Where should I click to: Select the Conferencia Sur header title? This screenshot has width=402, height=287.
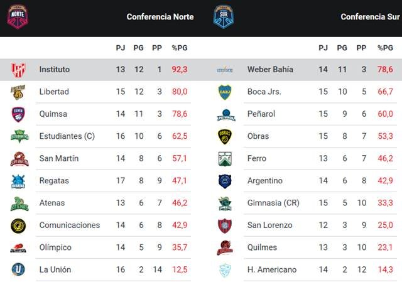tap(371, 17)
